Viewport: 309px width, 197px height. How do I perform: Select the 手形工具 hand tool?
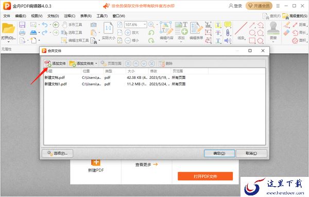pyautogui.click(x=72, y=25)
